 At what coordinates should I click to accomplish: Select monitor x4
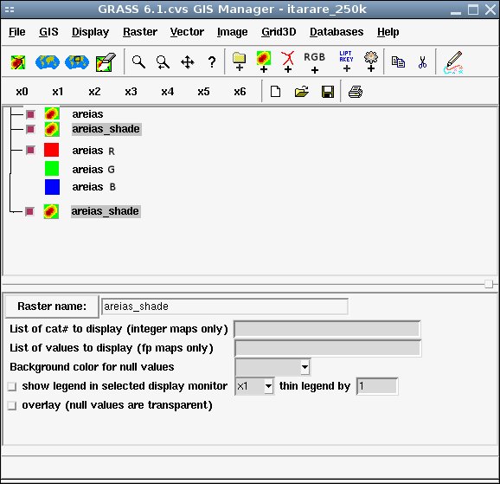tap(168, 92)
